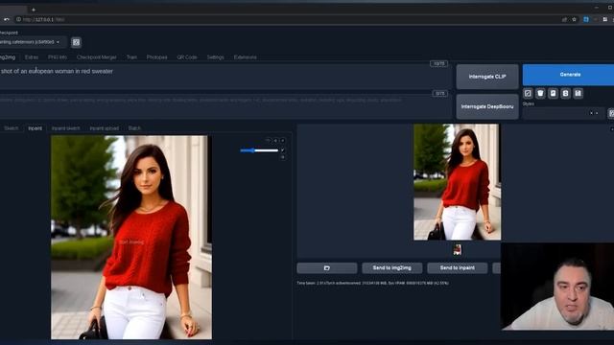Switch to Inpaint sketch sub-tab
This screenshot has width=614, height=345.
click(66, 128)
